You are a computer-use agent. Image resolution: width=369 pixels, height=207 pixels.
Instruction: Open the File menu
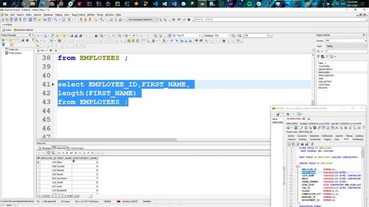(x=6, y=15)
